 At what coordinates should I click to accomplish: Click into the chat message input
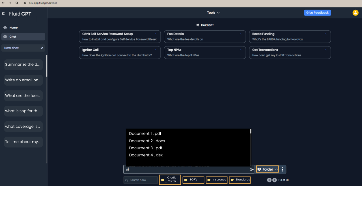[187, 169]
